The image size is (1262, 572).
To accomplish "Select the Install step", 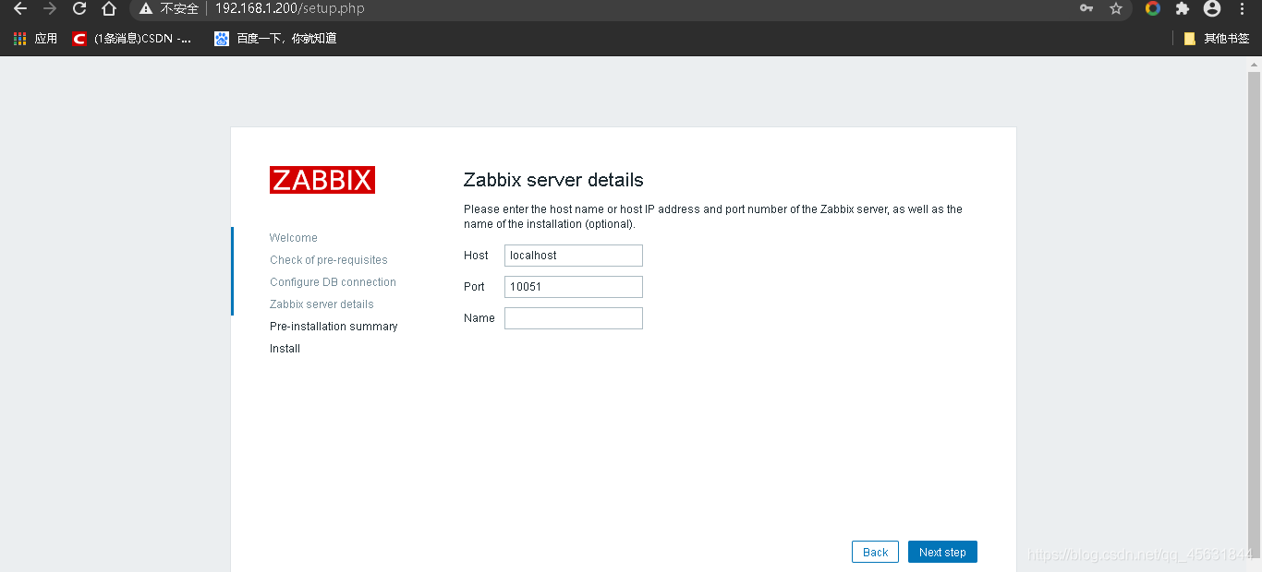I will (285, 349).
